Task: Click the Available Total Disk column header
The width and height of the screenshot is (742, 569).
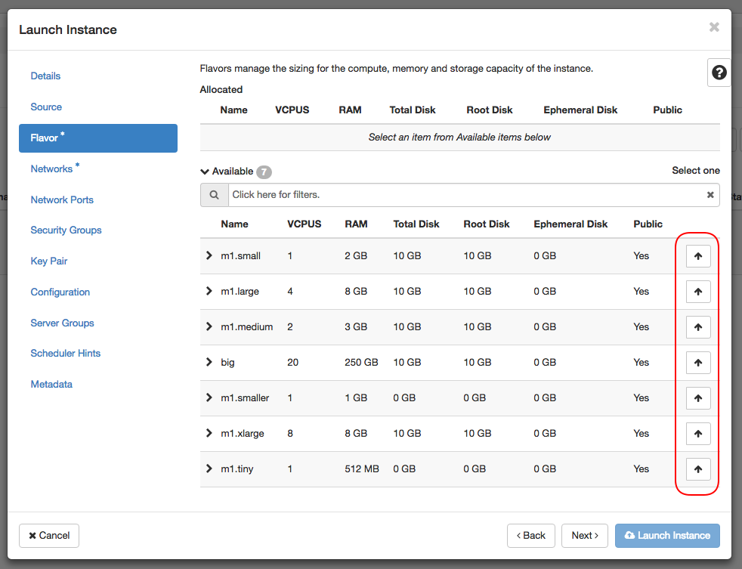Action: click(416, 224)
